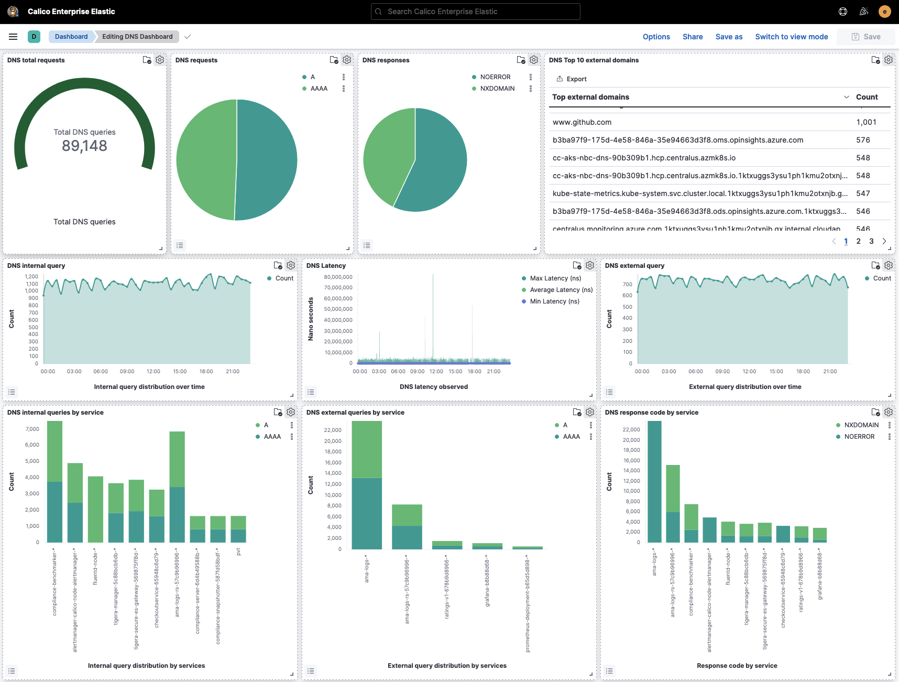
Task: Open options dots for AAAA in DNS requests legend
Action: coord(344,89)
